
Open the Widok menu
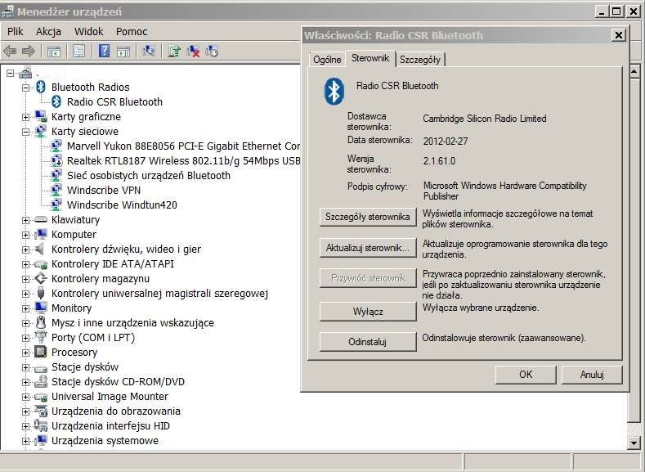pyautogui.click(x=89, y=31)
